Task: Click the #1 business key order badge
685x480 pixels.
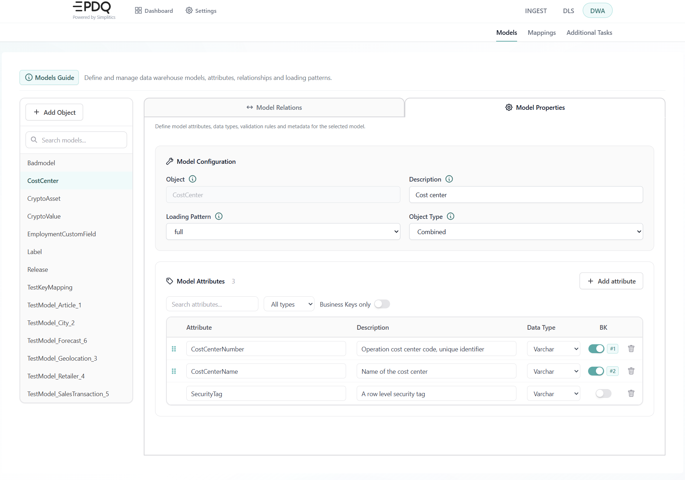Action: [613, 349]
